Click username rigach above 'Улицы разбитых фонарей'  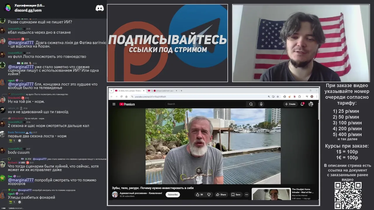click(11, 194)
